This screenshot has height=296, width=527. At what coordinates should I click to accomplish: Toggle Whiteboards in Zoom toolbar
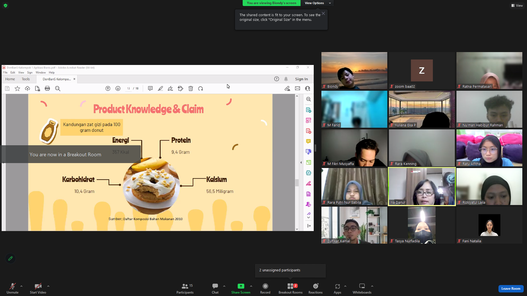coord(362,289)
